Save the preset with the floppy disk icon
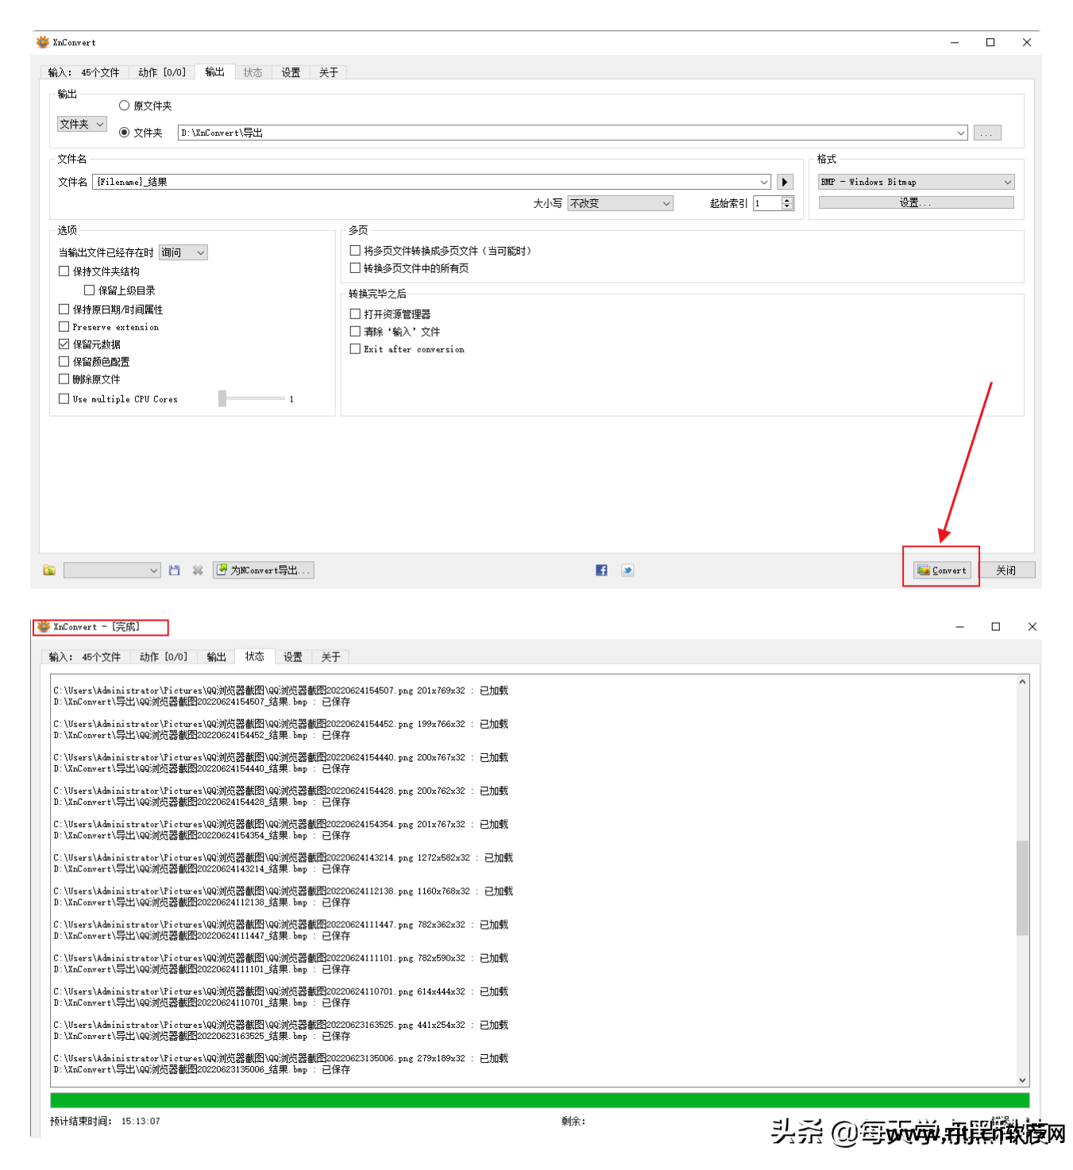Viewport: 1073px width, 1170px height. click(x=175, y=570)
